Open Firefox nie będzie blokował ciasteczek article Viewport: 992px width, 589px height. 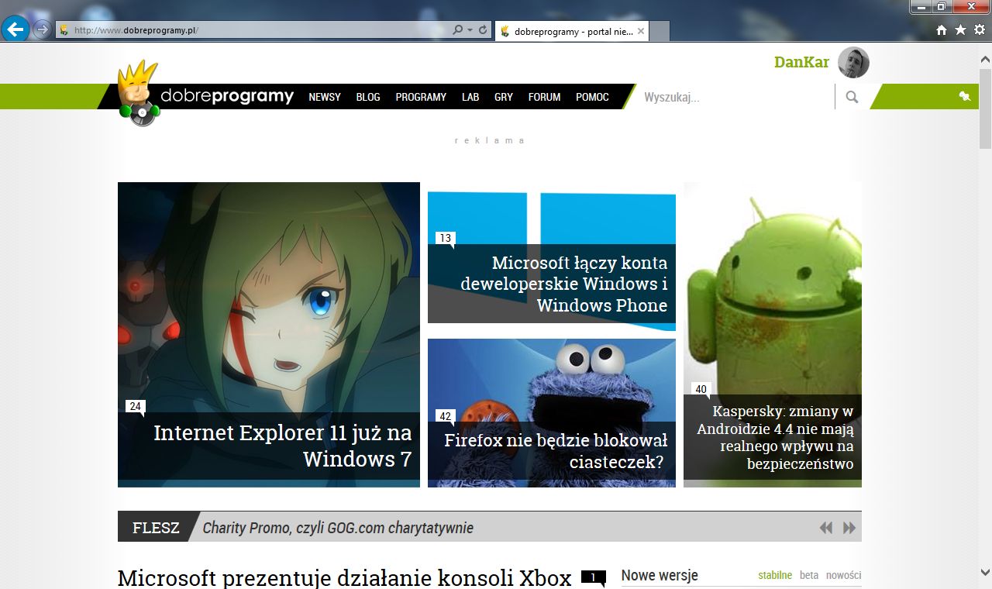pyautogui.click(x=556, y=451)
